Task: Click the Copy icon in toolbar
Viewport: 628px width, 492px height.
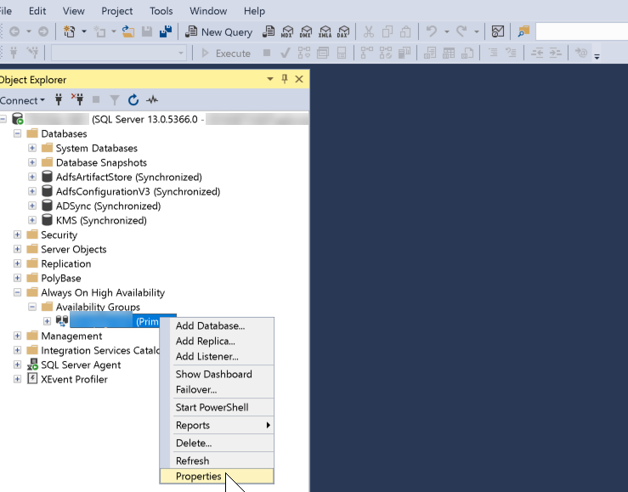Action: [x=388, y=31]
